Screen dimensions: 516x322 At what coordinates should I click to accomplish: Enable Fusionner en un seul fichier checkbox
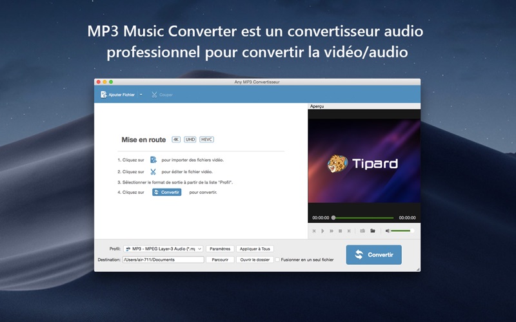click(x=277, y=260)
